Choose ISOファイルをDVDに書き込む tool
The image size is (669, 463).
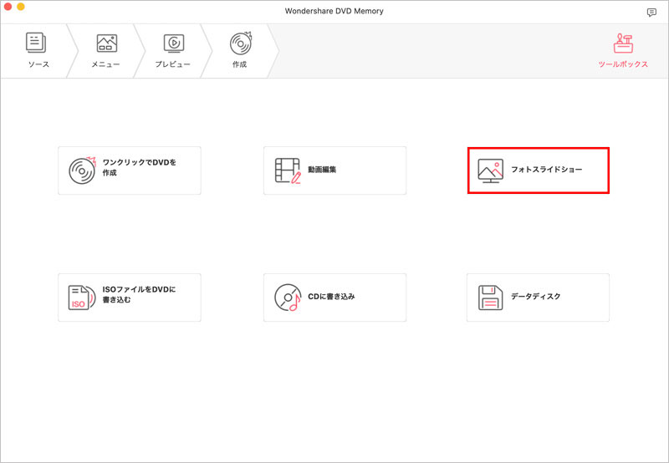pos(130,298)
